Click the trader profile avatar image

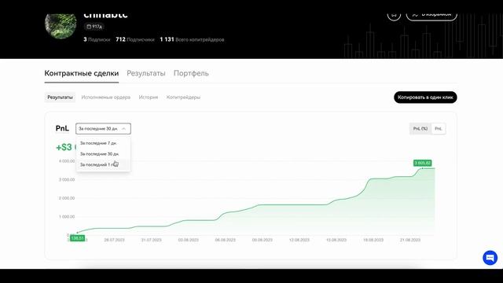click(61, 26)
